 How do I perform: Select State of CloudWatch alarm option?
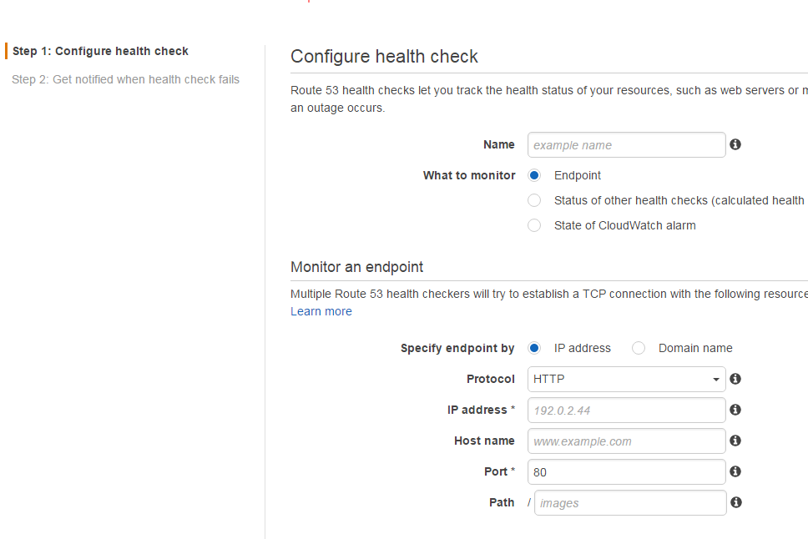click(x=534, y=225)
